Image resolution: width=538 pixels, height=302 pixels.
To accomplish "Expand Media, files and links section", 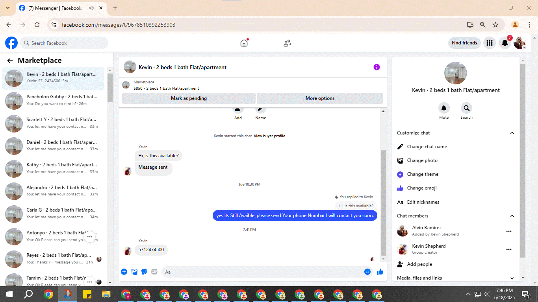I will click(512, 278).
